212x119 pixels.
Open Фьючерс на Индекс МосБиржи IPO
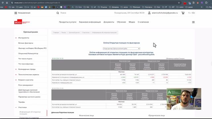pyautogui.click(x=32, y=48)
